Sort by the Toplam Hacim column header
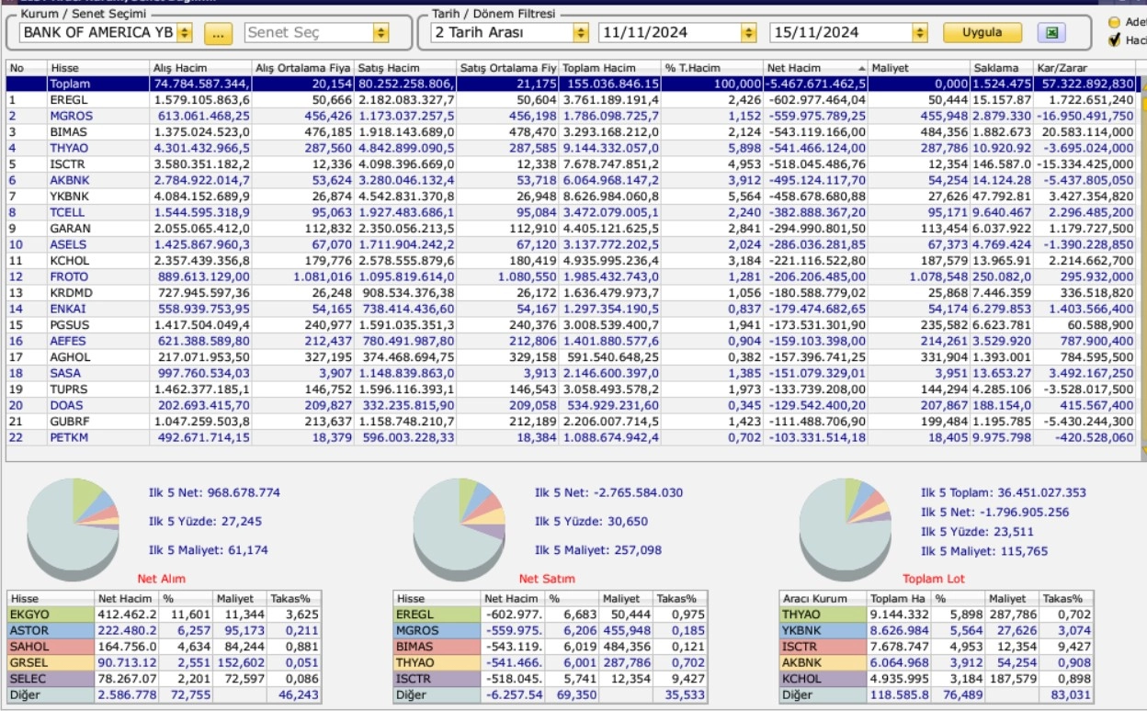Viewport: 1147px width, 711px height. 610,68
